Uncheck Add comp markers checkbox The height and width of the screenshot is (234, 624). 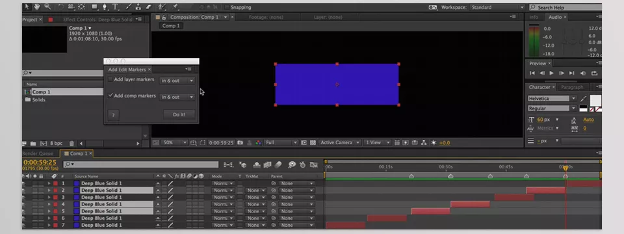(110, 96)
